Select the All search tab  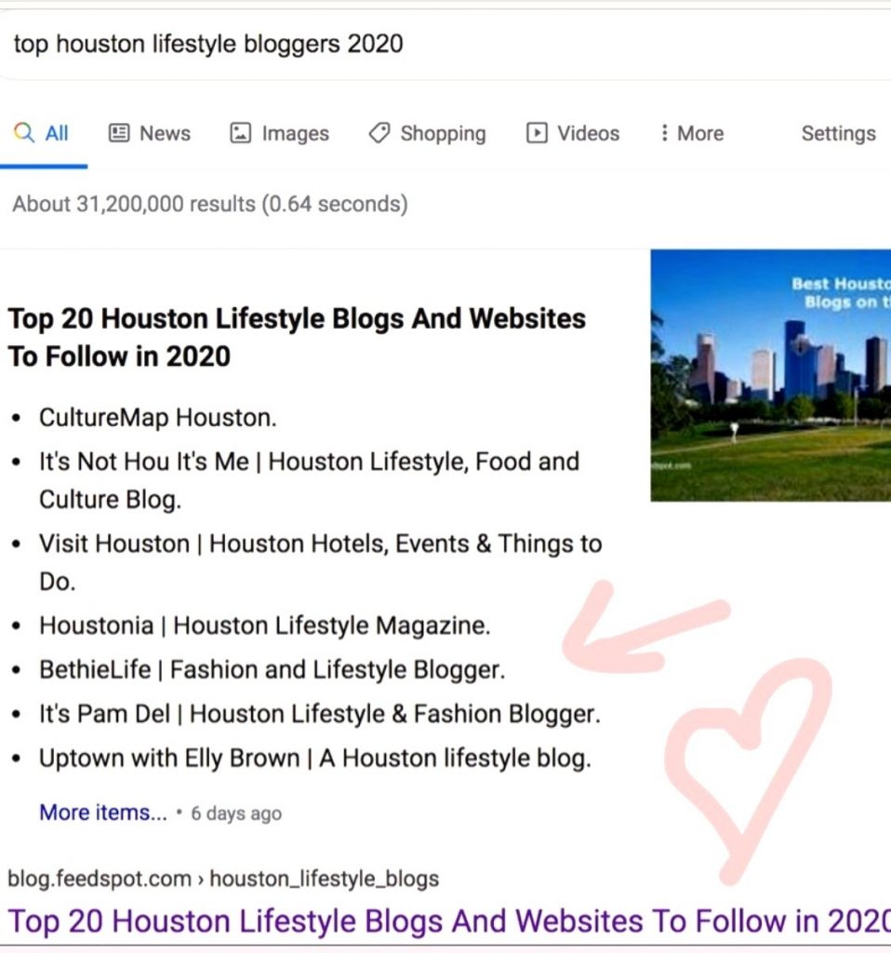[x=41, y=133]
